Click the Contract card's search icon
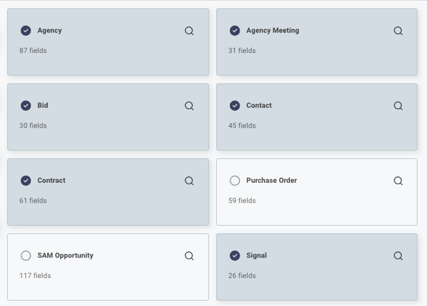Image resolution: width=427 pixels, height=306 pixels. pos(189,181)
